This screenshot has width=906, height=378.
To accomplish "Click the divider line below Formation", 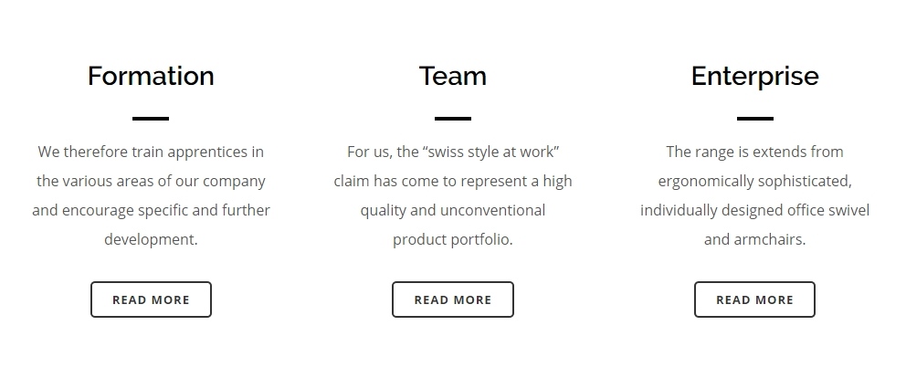I will point(151,119).
